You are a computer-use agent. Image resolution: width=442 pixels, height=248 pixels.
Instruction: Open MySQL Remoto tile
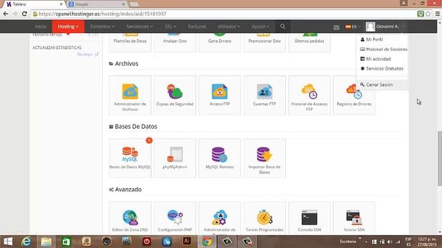tap(220, 158)
